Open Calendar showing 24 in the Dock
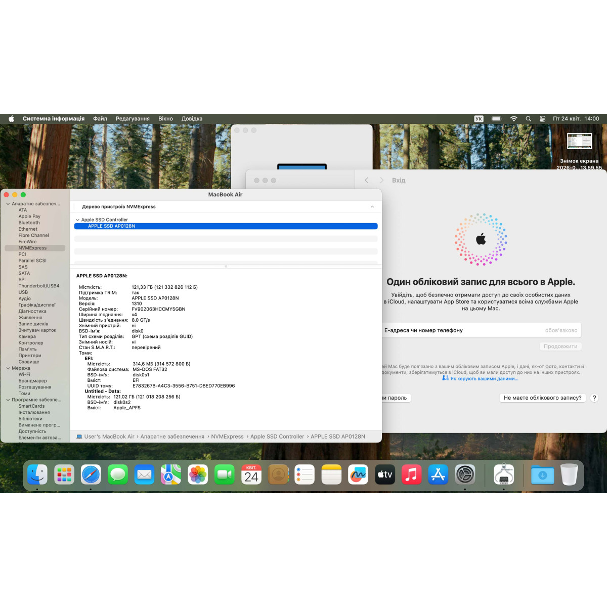The height and width of the screenshot is (607, 607). (251, 474)
